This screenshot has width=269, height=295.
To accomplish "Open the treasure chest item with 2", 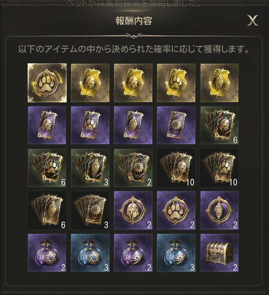I will tap(219, 253).
